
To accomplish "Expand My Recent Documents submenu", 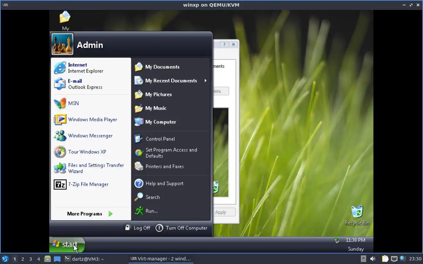I will (x=171, y=81).
